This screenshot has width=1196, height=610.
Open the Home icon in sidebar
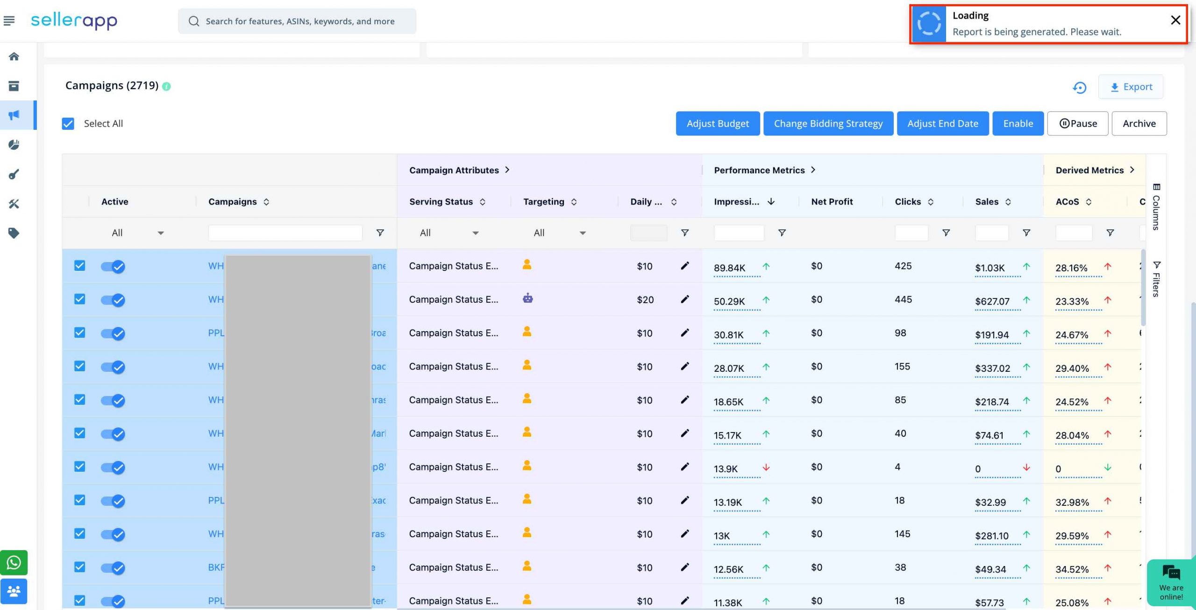click(x=14, y=57)
